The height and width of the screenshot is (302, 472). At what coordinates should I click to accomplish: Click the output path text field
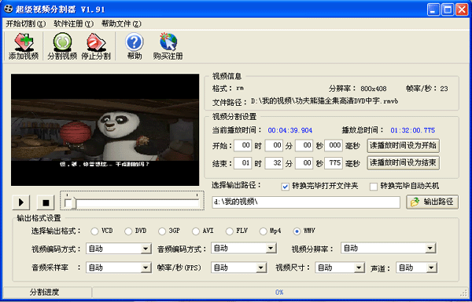pos(306,202)
